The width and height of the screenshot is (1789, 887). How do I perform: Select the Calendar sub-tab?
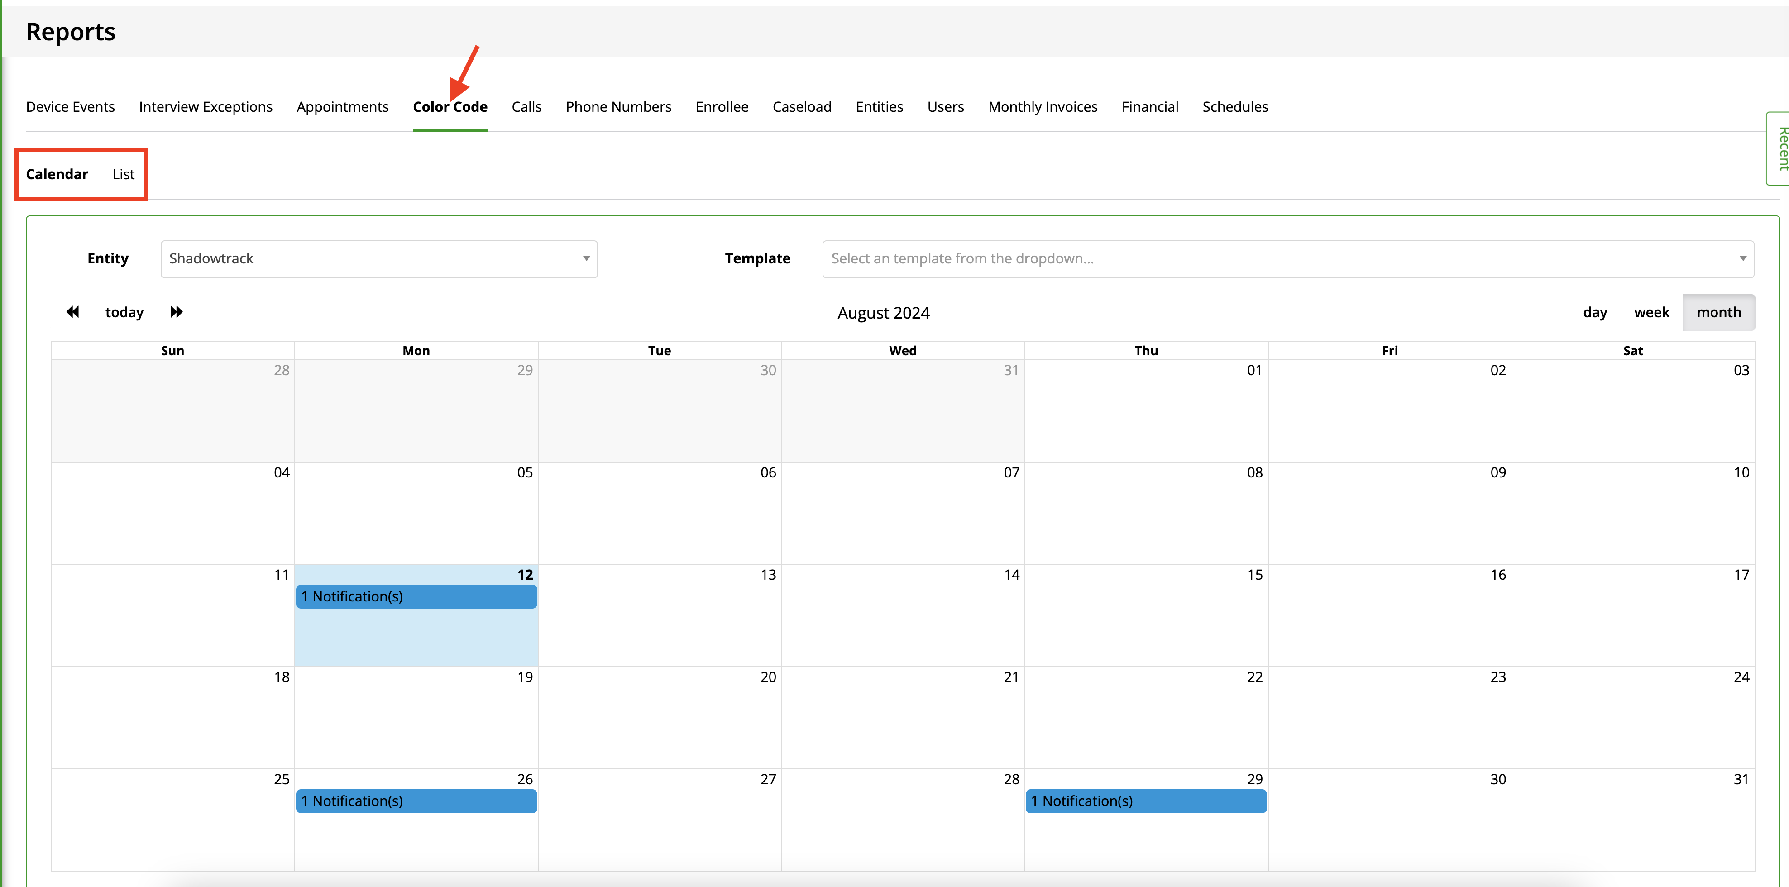coord(57,174)
